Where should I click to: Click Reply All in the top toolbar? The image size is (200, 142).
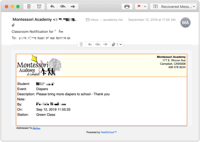coord(63,6)
